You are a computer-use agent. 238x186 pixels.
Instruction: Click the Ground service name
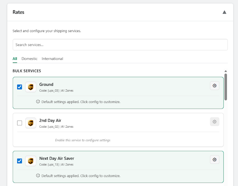click(x=46, y=84)
